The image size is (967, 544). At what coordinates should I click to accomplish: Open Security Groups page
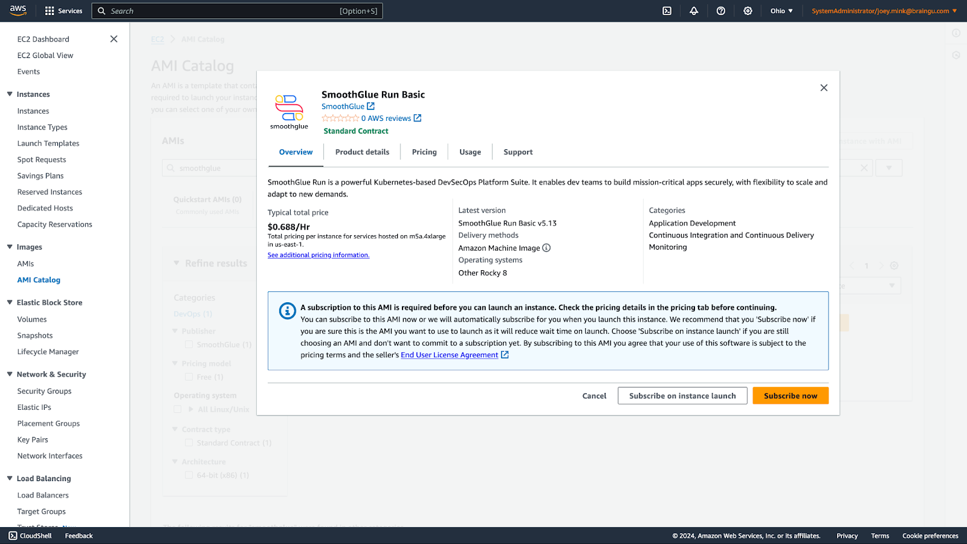click(x=45, y=392)
